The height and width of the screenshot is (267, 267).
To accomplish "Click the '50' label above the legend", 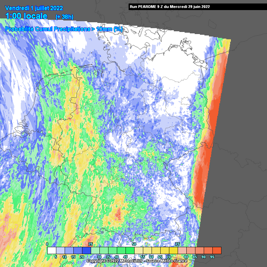I will point(134,244).
